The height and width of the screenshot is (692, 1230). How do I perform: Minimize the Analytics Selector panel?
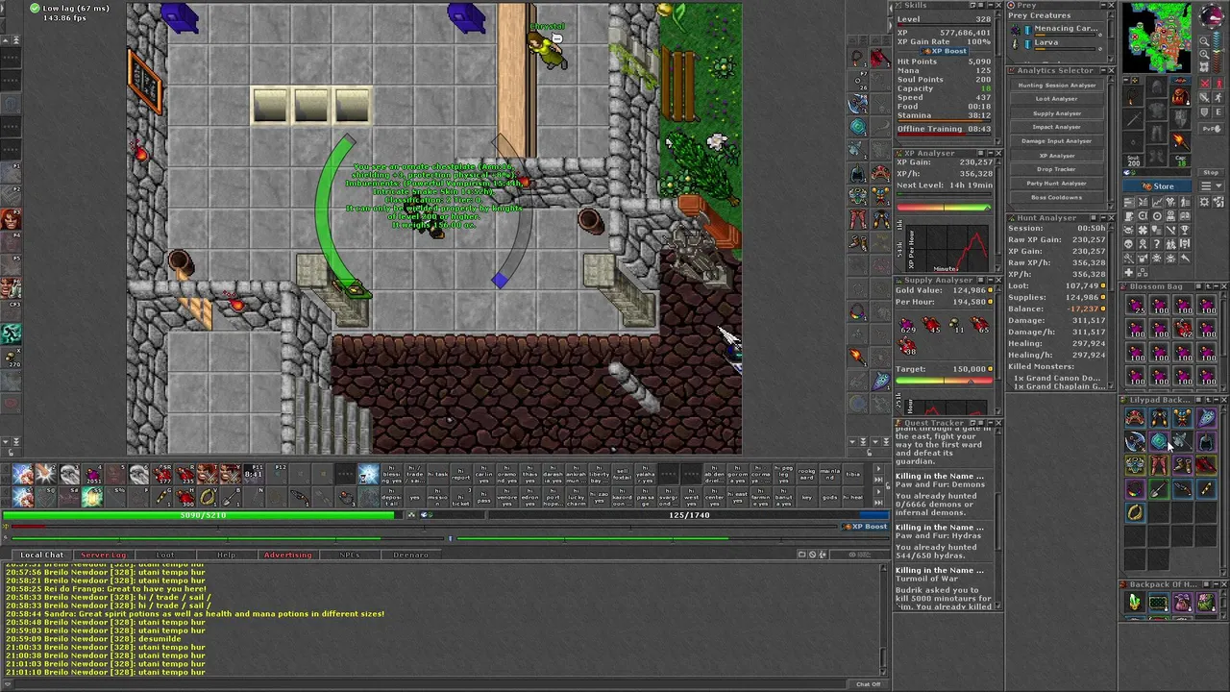tap(1103, 70)
